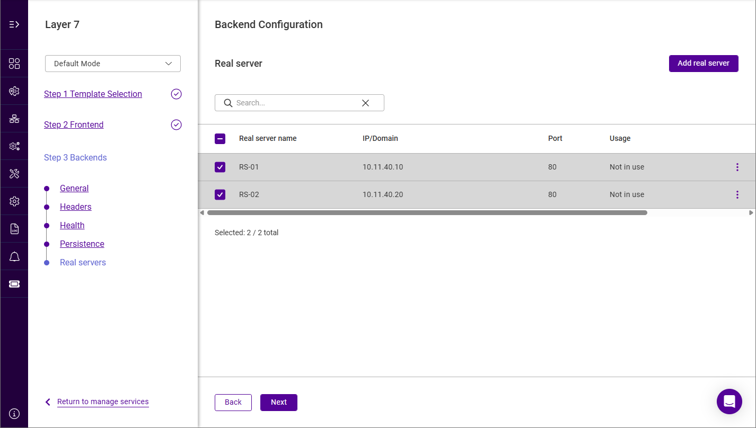Click the checkmark icon beside Step 1

point(177,94)
